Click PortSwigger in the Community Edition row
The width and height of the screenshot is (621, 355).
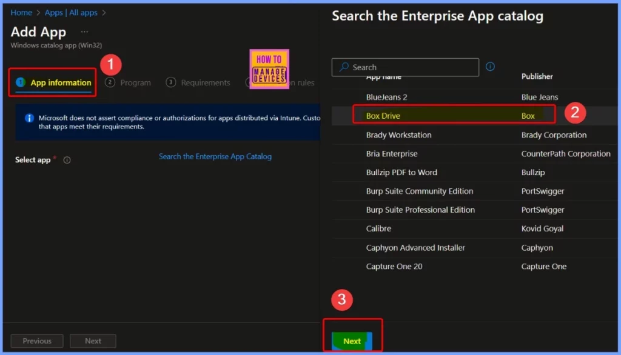[x=543, y=191]
